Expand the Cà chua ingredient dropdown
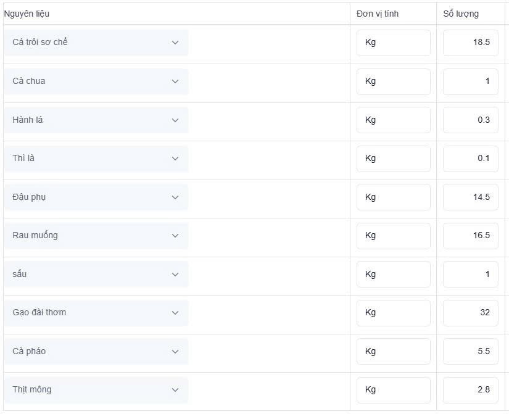 tap(96, 81)
